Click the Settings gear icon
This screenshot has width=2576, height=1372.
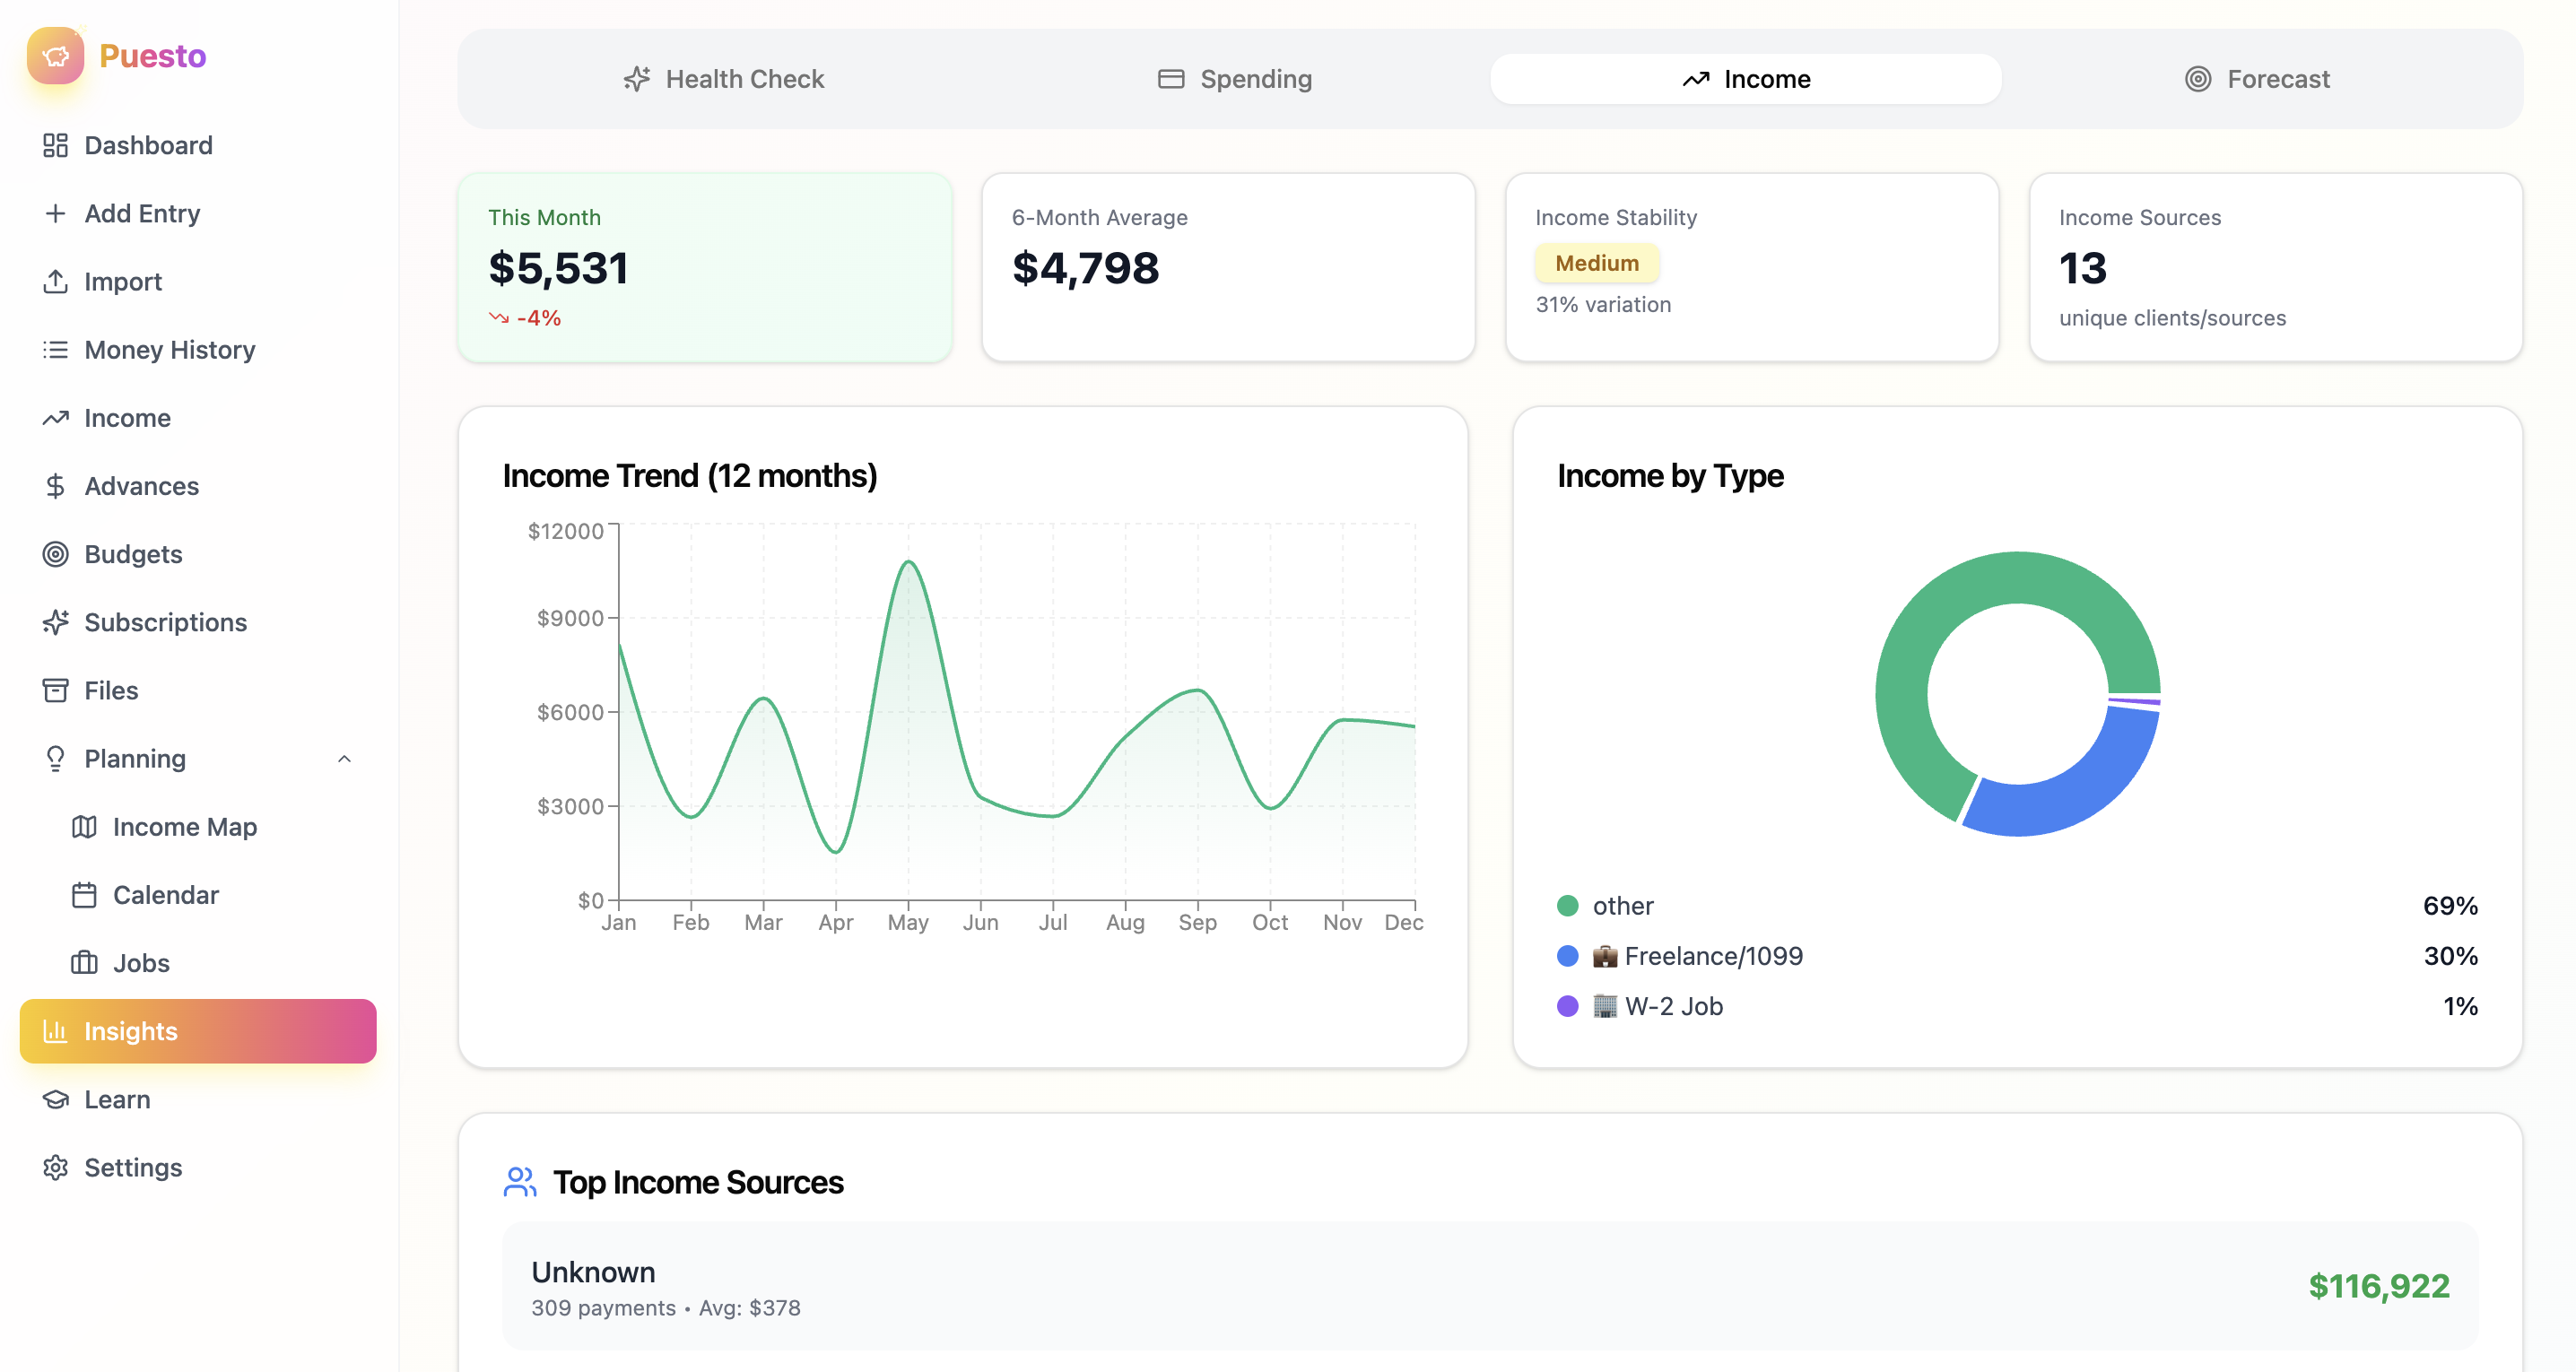(55, 1167)
